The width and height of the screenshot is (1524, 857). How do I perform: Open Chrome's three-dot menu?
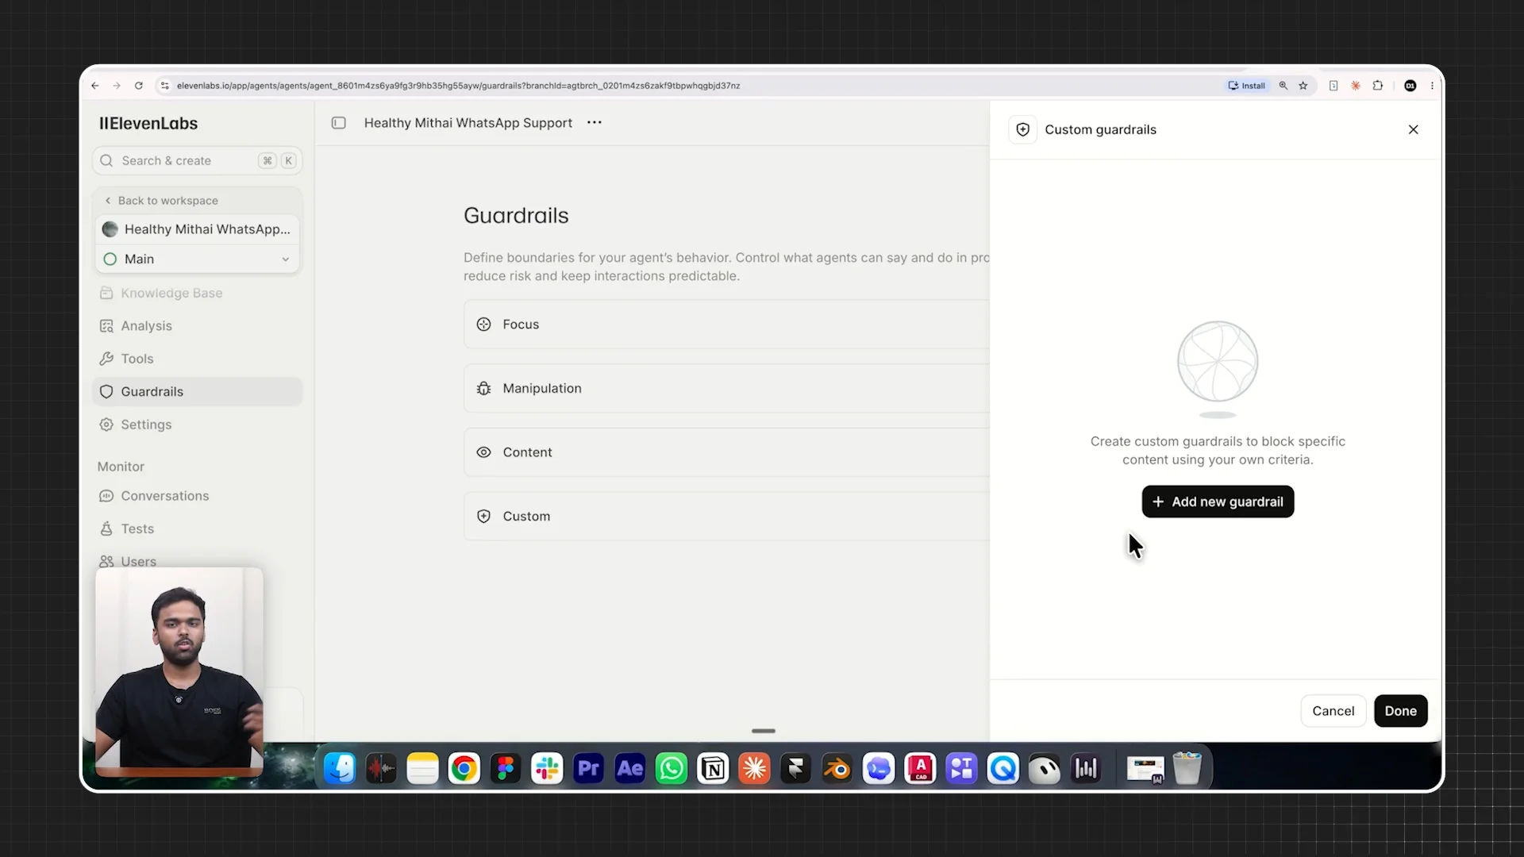pos(1433,86)
